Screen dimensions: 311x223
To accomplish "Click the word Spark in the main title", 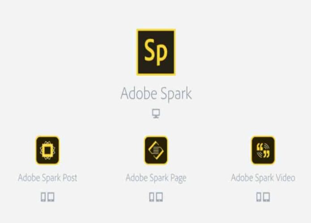I will (176, 94).
